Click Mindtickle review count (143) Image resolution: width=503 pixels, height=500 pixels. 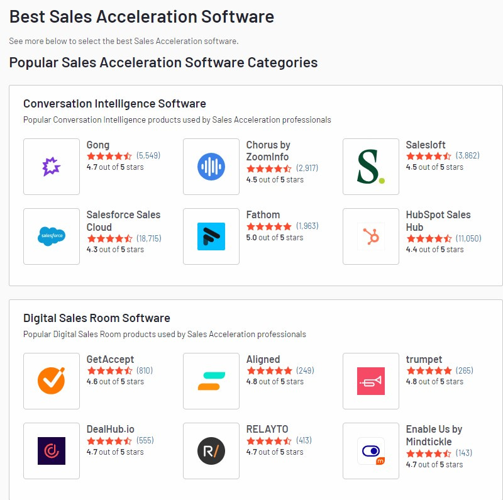click(x=463, y=453)
